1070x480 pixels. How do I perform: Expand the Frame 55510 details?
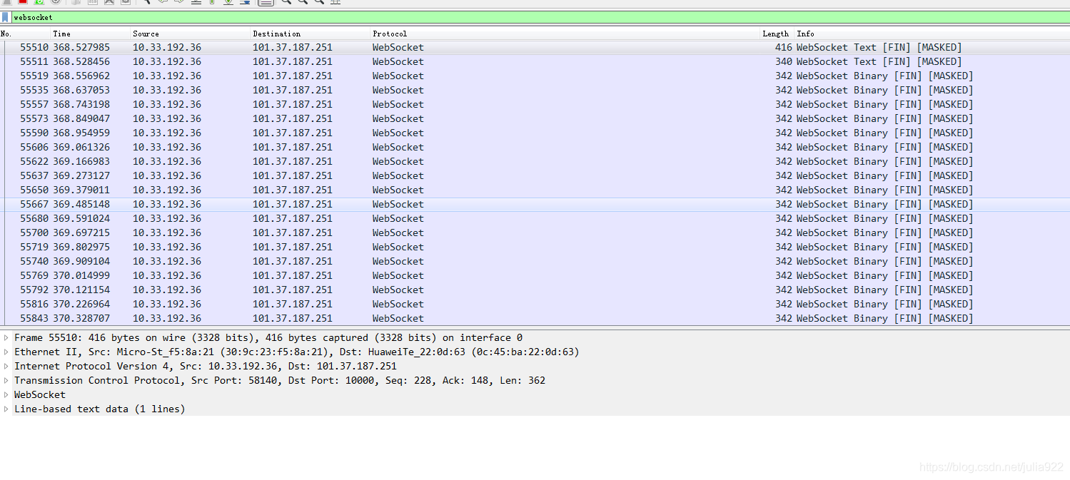(6, 337)
